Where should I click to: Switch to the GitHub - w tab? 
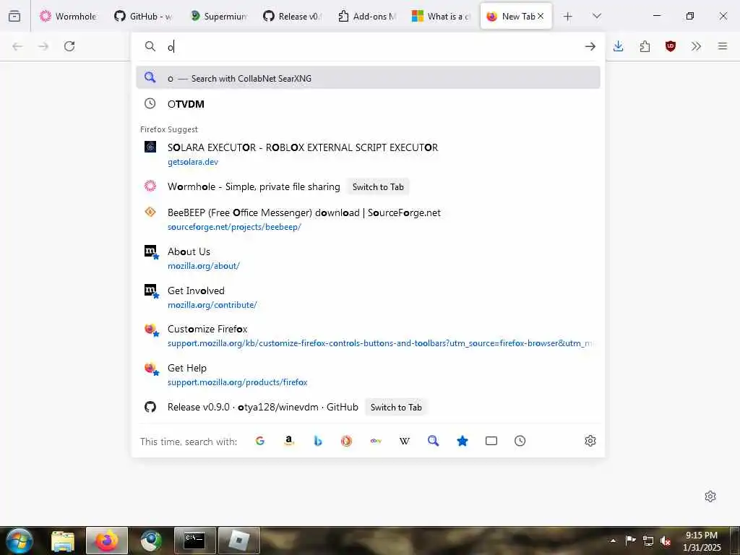[144, 16]
